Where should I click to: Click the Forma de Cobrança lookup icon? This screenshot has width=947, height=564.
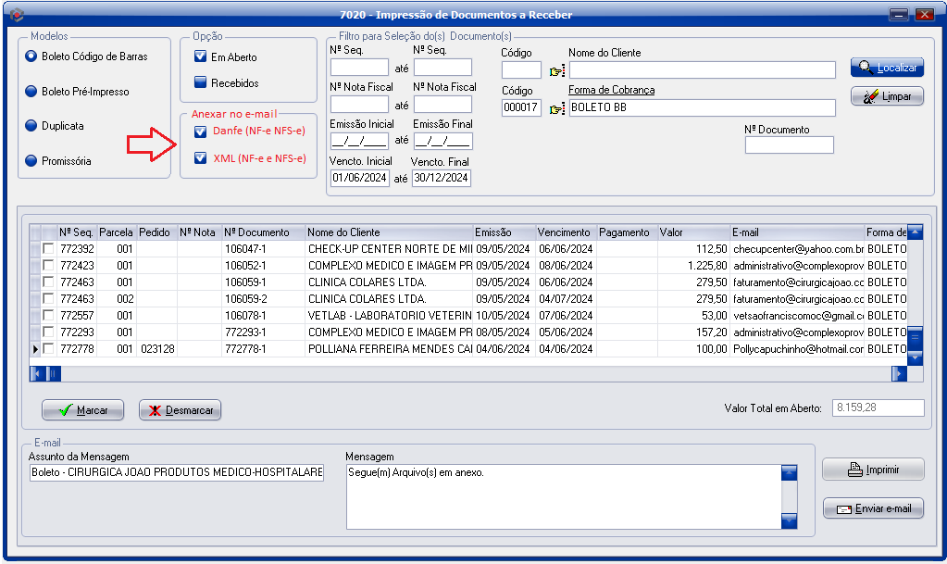point(556,108)
